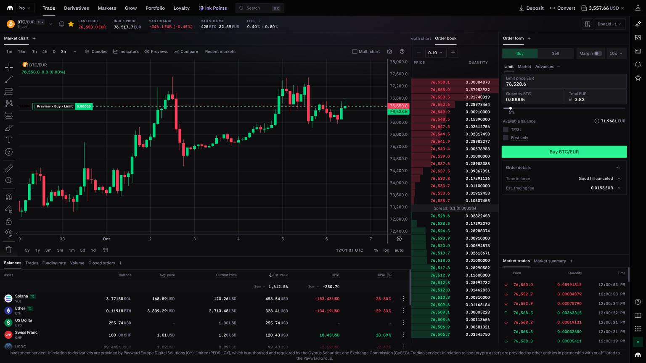Choose the text annotation tool

coord(8,140)
